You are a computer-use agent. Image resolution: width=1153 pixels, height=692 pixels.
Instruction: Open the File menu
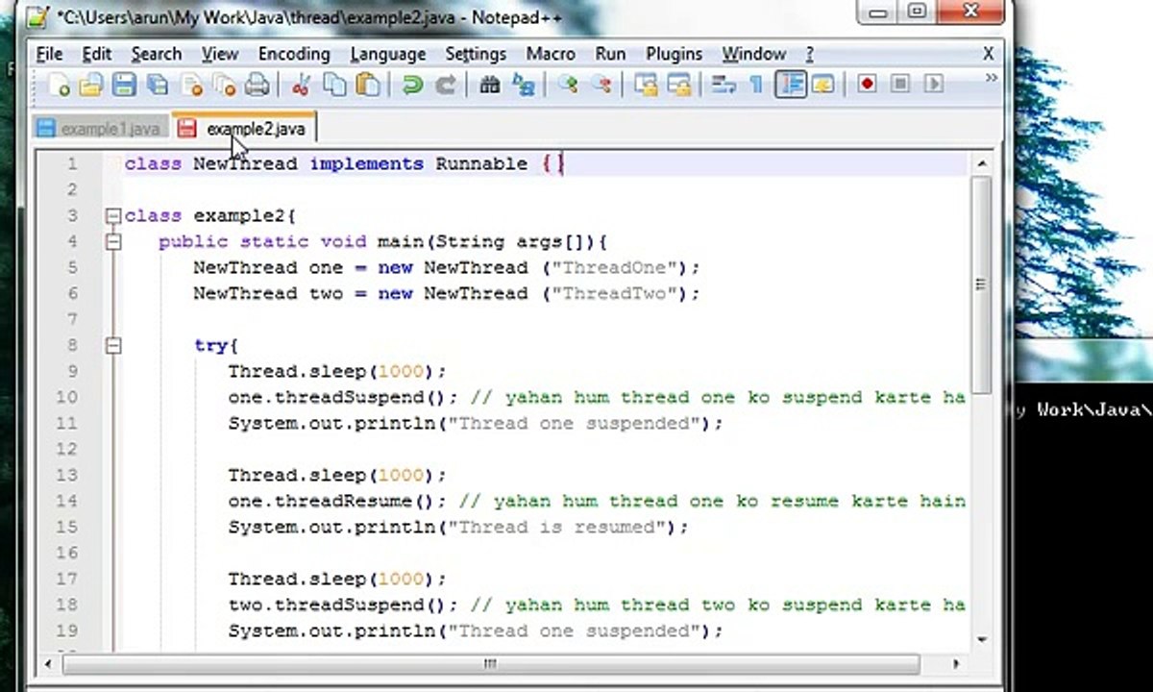click(49, 54)
